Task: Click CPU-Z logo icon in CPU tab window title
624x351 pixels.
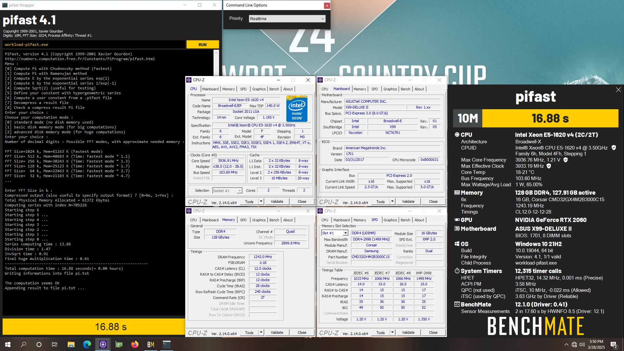Action: click(189, 80)
